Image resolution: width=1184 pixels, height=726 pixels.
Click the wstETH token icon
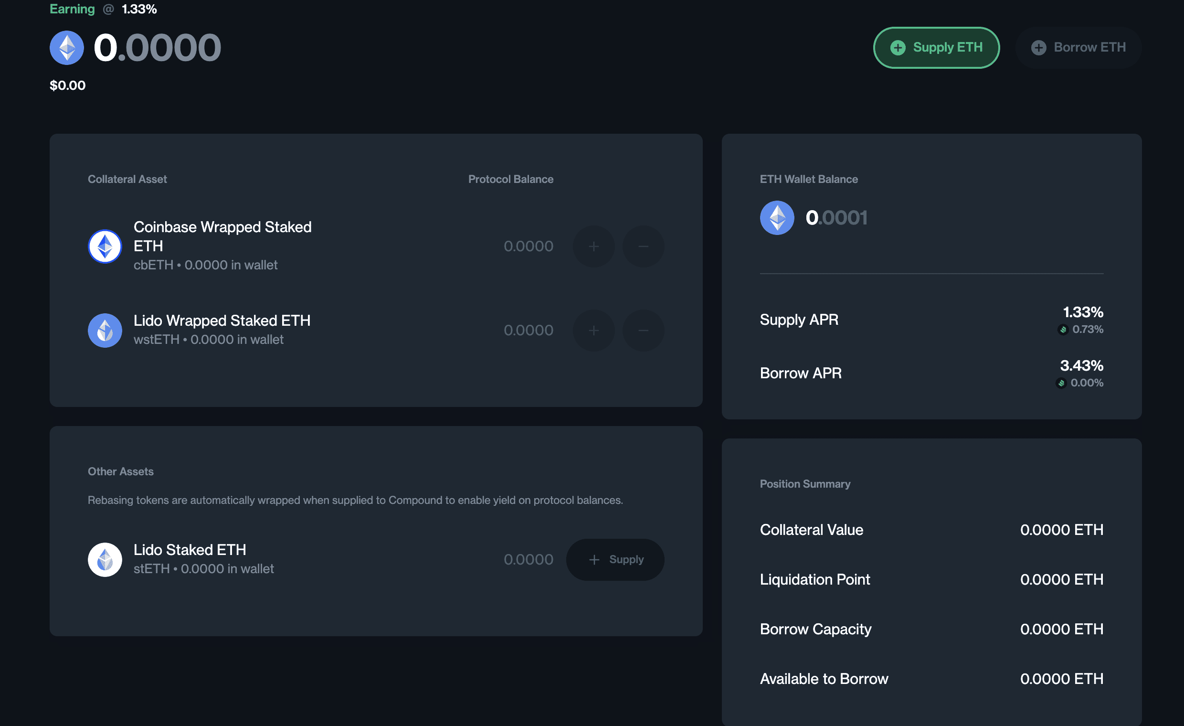coord(105,331)
